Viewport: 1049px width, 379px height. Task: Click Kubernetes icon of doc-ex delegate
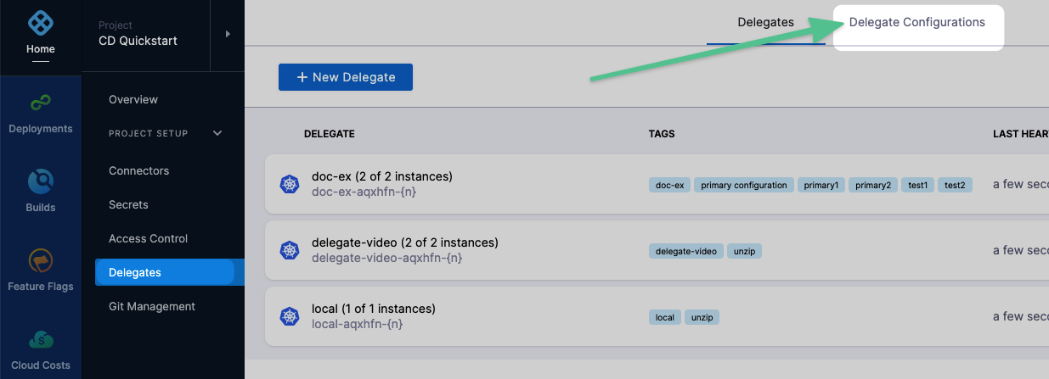coord(290,184)
